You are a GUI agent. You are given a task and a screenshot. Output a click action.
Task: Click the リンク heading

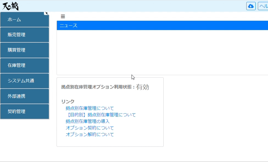point(68,101)
